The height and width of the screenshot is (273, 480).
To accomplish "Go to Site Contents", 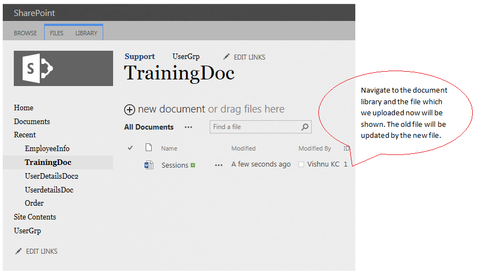I will [x=35, y=217].
